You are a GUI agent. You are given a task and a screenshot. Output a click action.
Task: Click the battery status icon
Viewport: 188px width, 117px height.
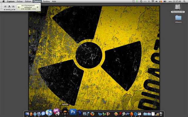tap(165, 1)
